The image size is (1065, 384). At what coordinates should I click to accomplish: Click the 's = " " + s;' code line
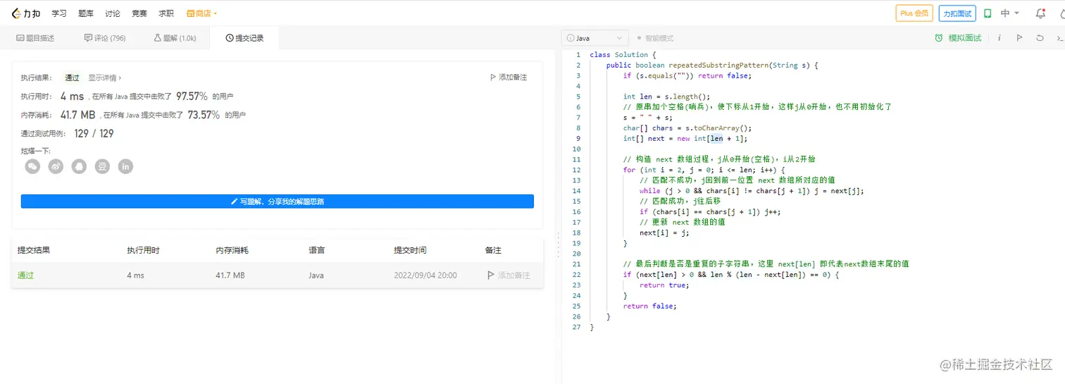[x=648, y=118]
